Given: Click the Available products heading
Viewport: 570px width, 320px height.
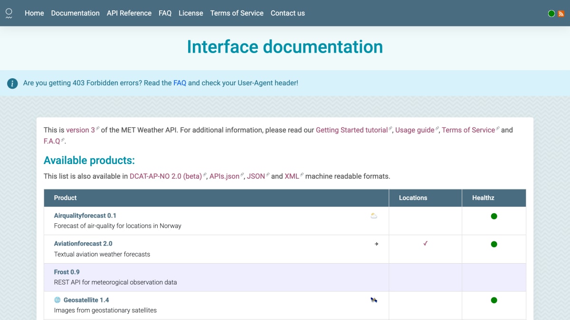Looking at the screenshot, I should pyautogui.click(x=89, y=160).
